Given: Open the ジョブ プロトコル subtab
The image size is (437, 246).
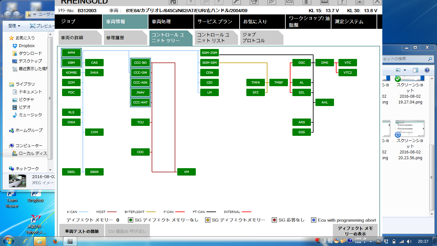Looking at the screenshot, I should 262,38.
